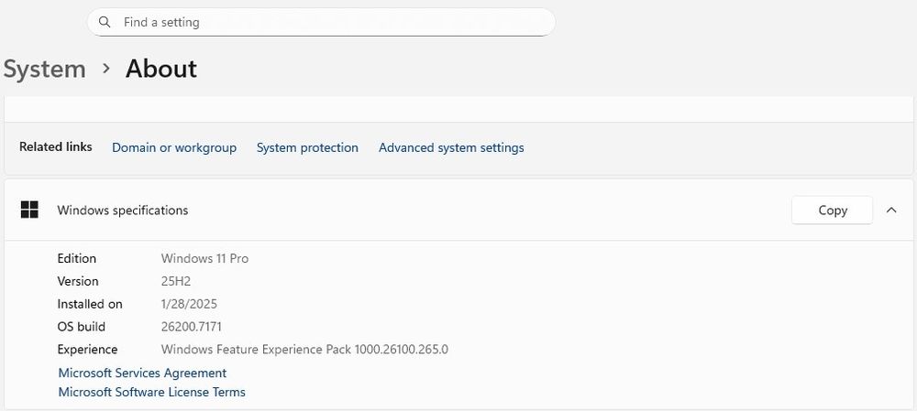The width and height of the screenshot is (917, 411).
Task: Open System protection link
Action: click(307, 147)
